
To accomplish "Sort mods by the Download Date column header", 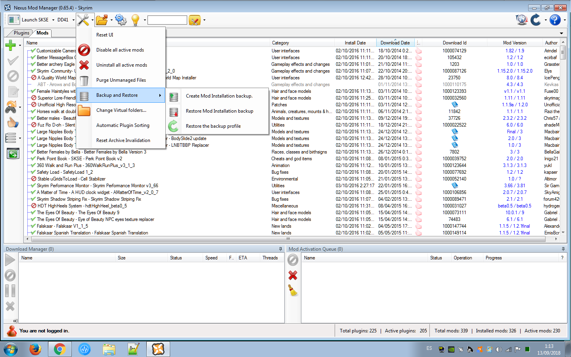I will click(x=395, y=43).
